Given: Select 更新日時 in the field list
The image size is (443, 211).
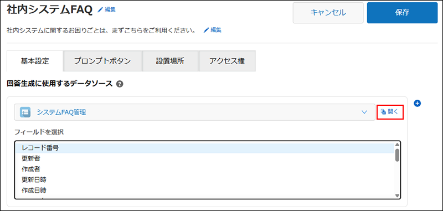Looking at the screenshot, I should tap(205, 179).
